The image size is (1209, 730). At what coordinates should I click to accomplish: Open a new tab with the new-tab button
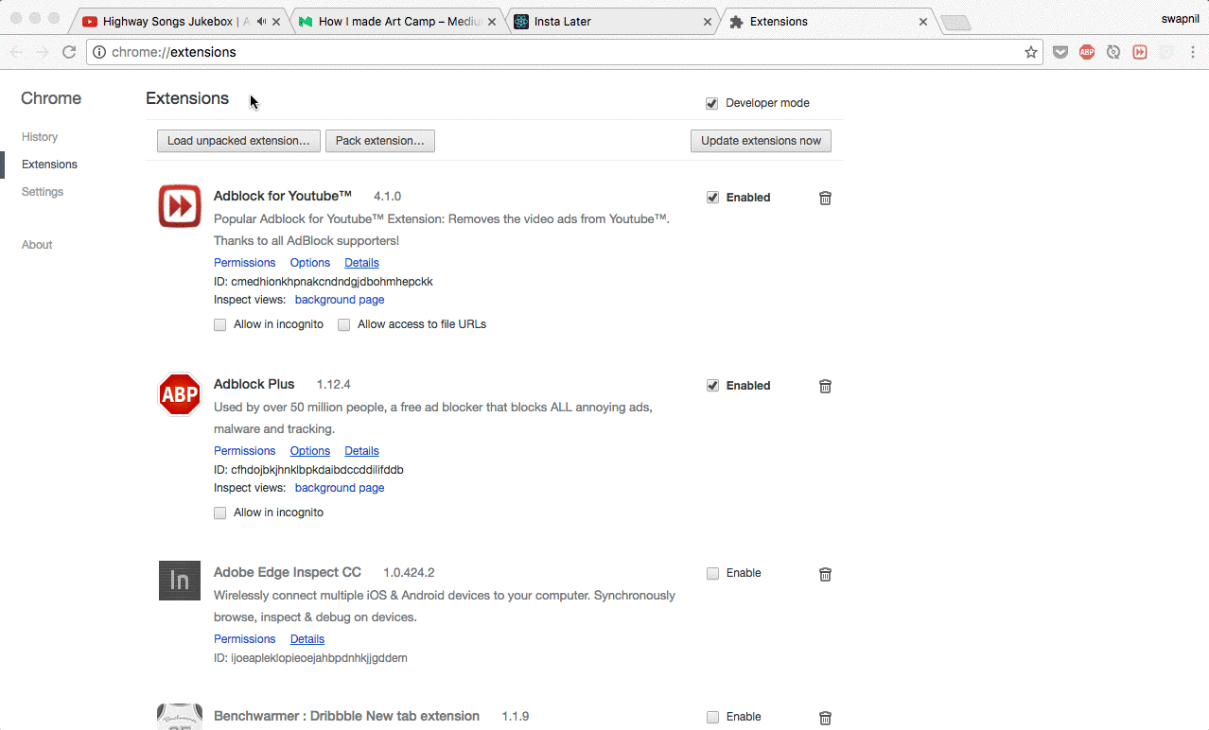point(955,22)
